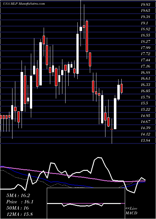Screen dimensions: 156x219
Task: Click the 15.5 price axis label
Action: (144, 103)
